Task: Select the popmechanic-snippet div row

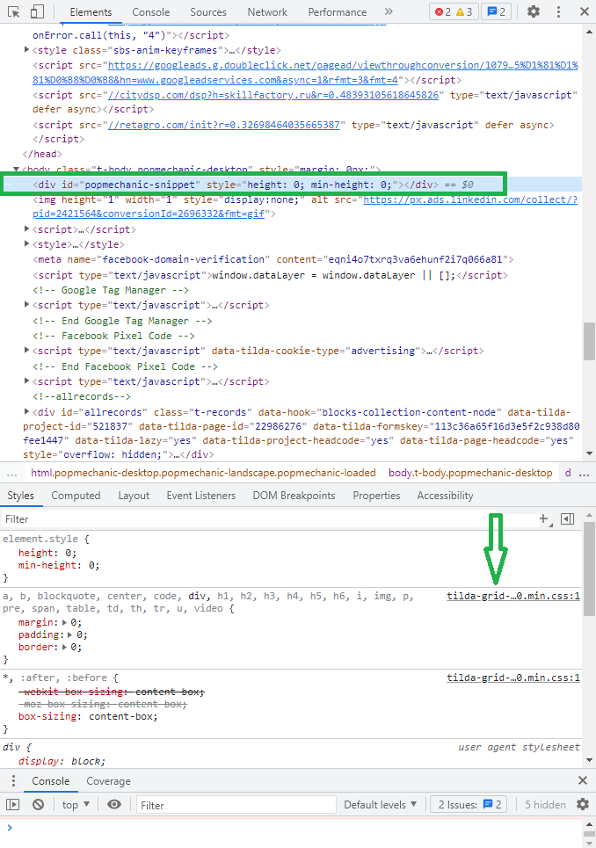Action: point(291,185)
